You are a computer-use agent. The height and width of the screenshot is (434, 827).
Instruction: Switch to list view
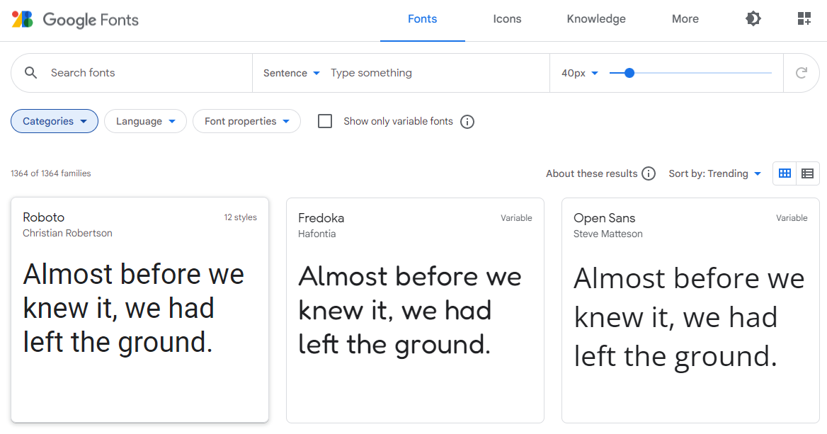(807, 173)
